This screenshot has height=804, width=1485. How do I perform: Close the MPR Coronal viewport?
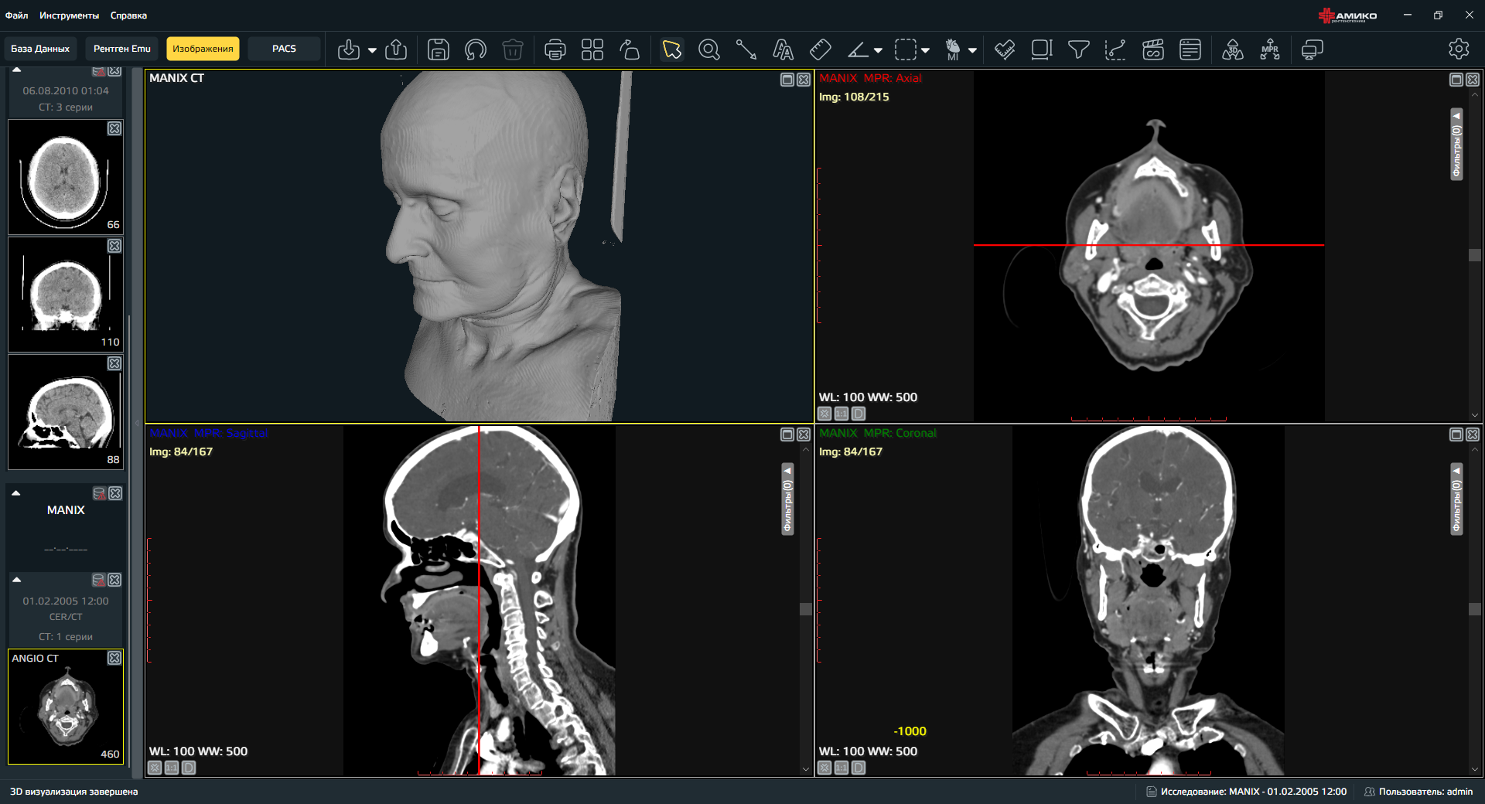1473,434
